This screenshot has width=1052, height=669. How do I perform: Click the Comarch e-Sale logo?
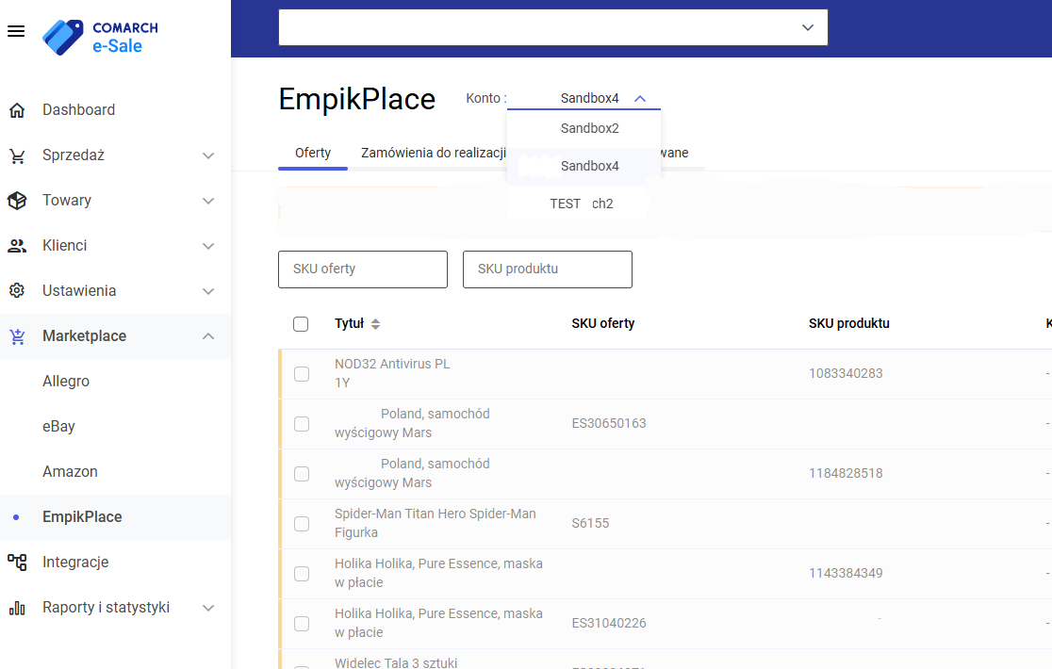click(x=101, y=37)
